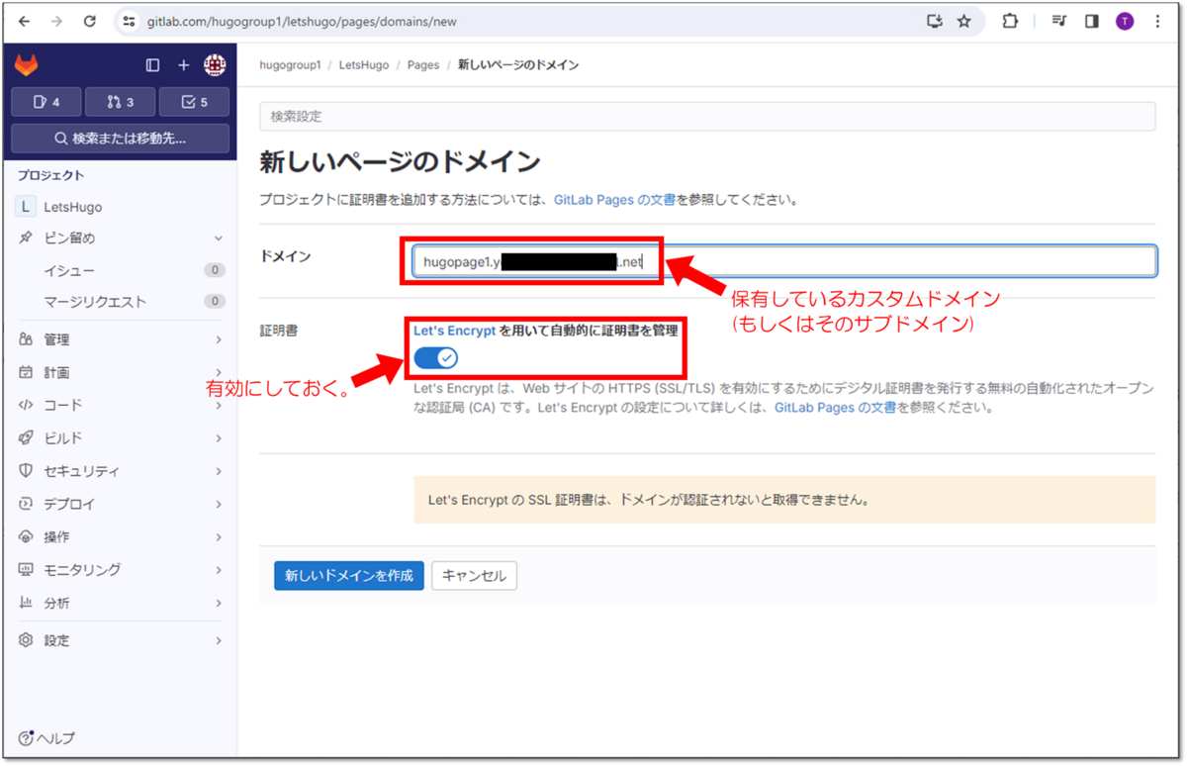The image size is (1187, 766).
Task: Click the GitLab fox logo
Action: [x=27, y=65]
